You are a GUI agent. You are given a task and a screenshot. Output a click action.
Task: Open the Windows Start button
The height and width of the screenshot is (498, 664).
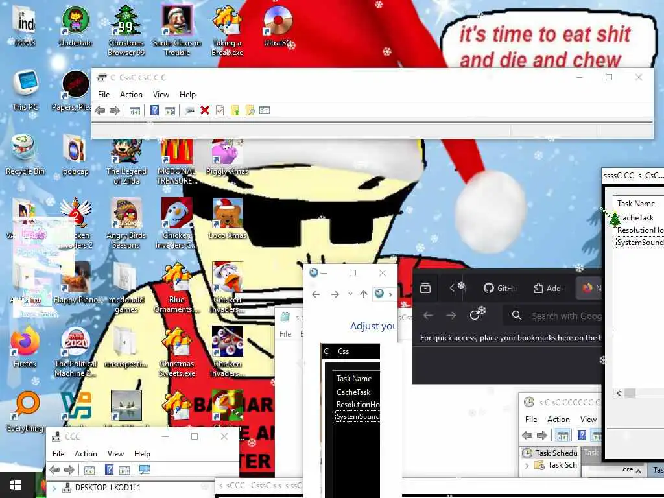pyautogui.click(x=16, y=485)
